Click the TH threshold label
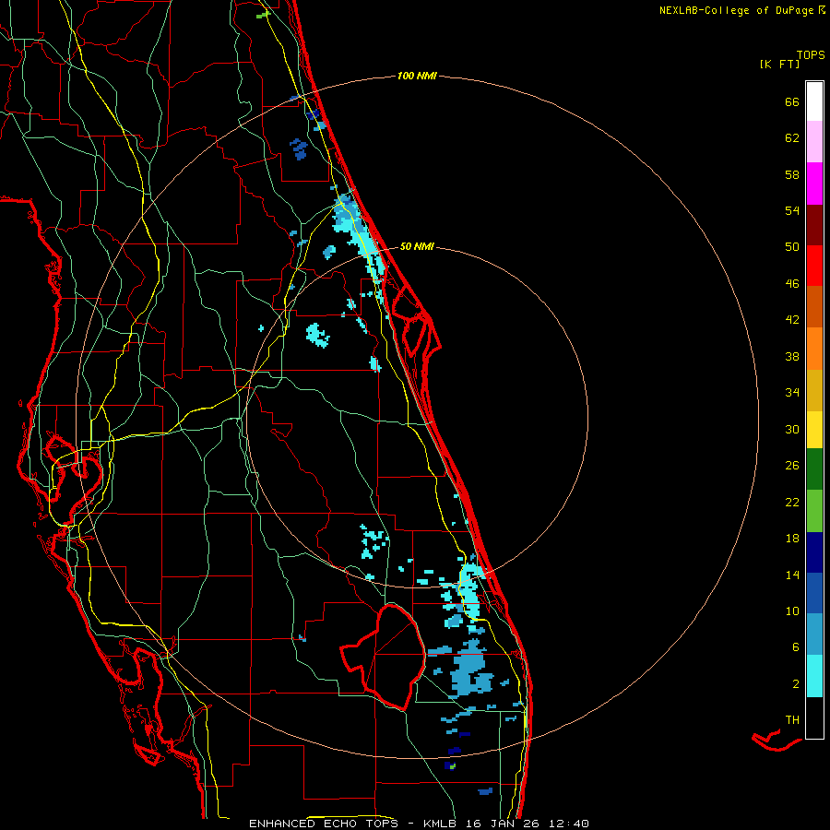The height and width of the screenshot is (830, 830). point(792,720)
